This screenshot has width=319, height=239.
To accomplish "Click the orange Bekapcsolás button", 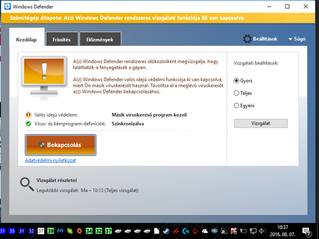I will pos(60,145).
